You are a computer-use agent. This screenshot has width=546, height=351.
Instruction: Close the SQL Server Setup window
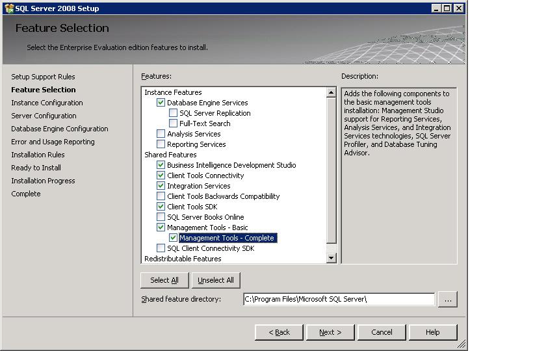point(459,8)
